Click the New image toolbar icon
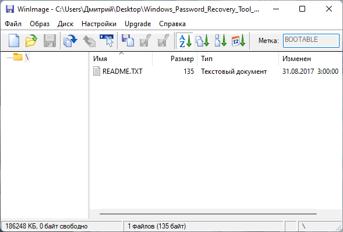 pyautogui.click(x=14, y=41)
